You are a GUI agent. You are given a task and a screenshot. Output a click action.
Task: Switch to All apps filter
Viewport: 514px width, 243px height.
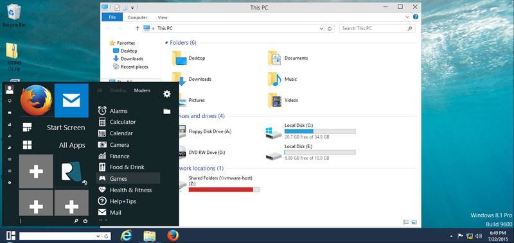click(100, 90)
